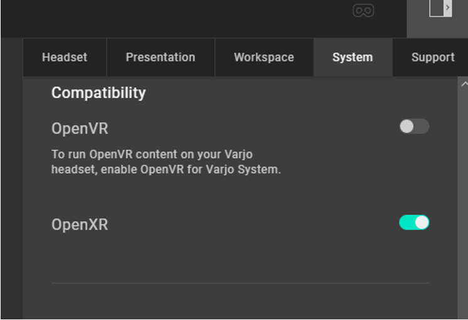Open the Presentation tab
468x320 pixels.
tap(161, 57)
